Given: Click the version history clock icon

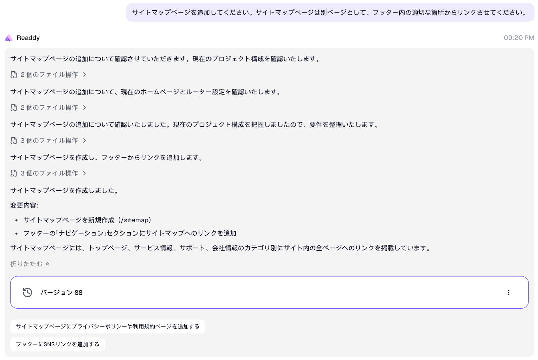Looking at the screenshot, I should click(27, 292).
